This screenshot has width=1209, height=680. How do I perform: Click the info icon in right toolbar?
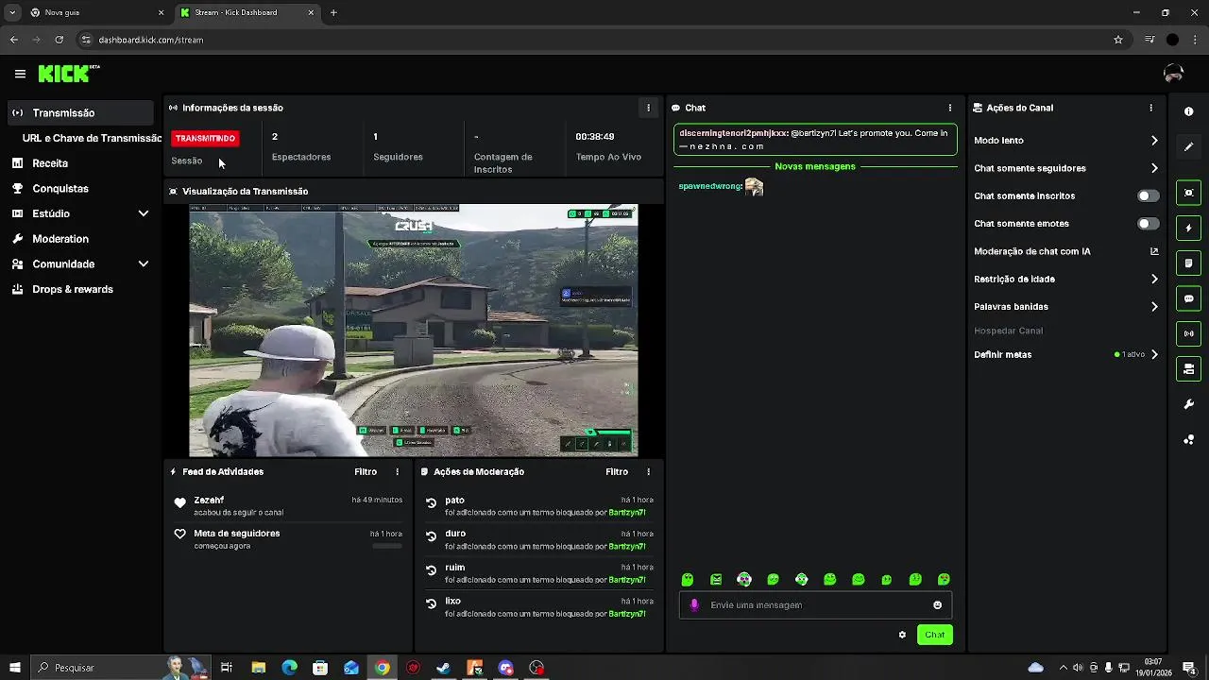tap(1188, 111)
